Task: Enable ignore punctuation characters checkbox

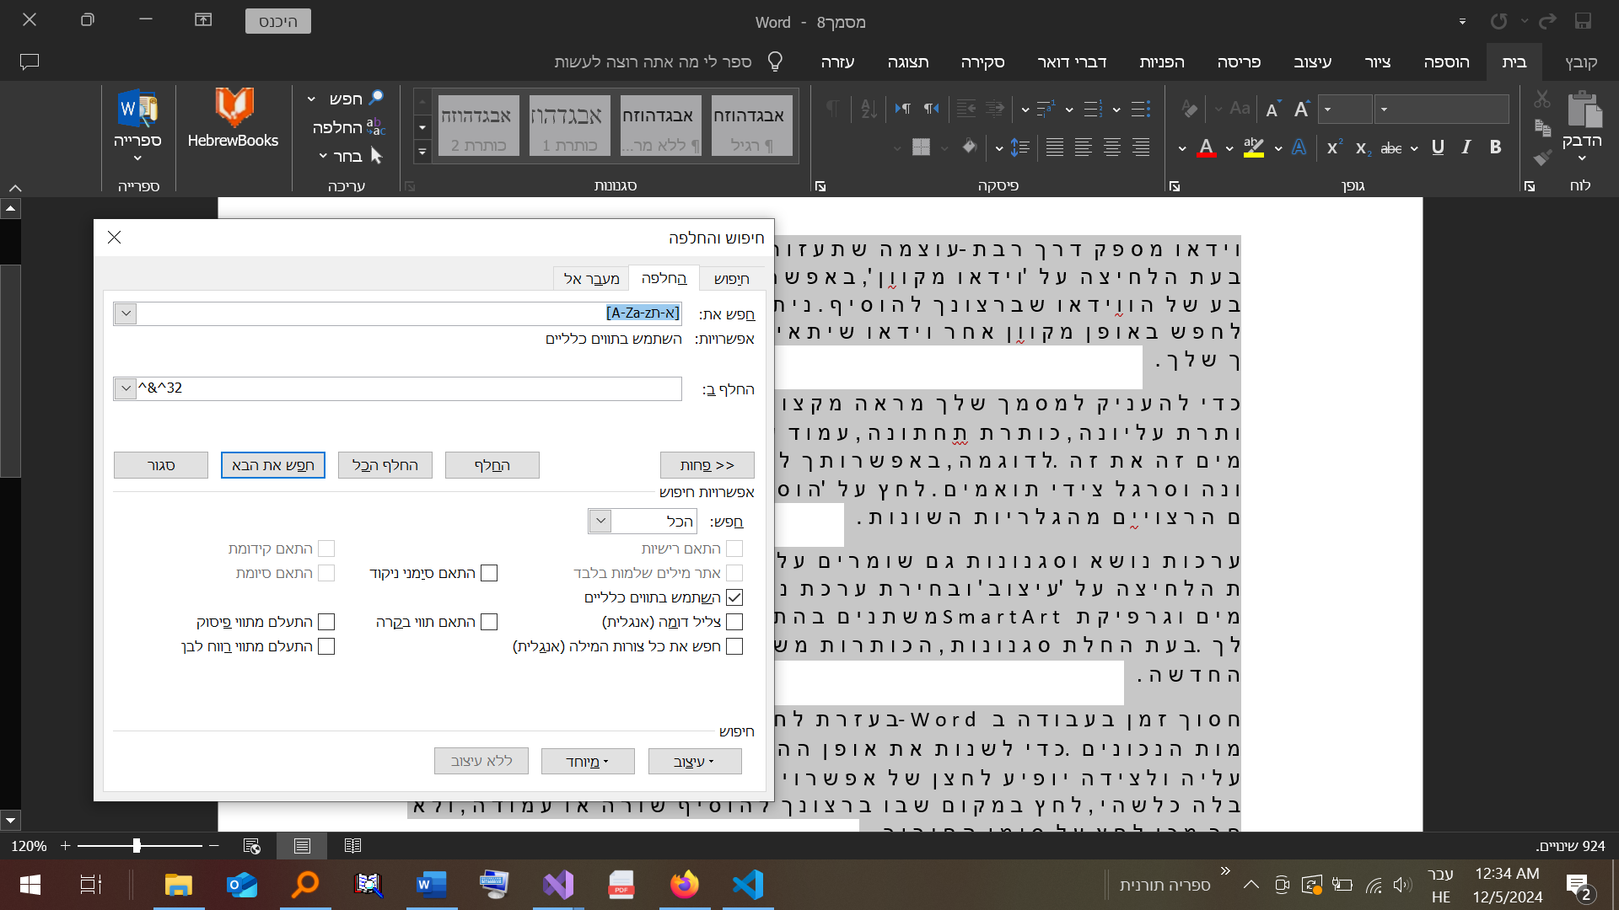Action: [326, 622]
